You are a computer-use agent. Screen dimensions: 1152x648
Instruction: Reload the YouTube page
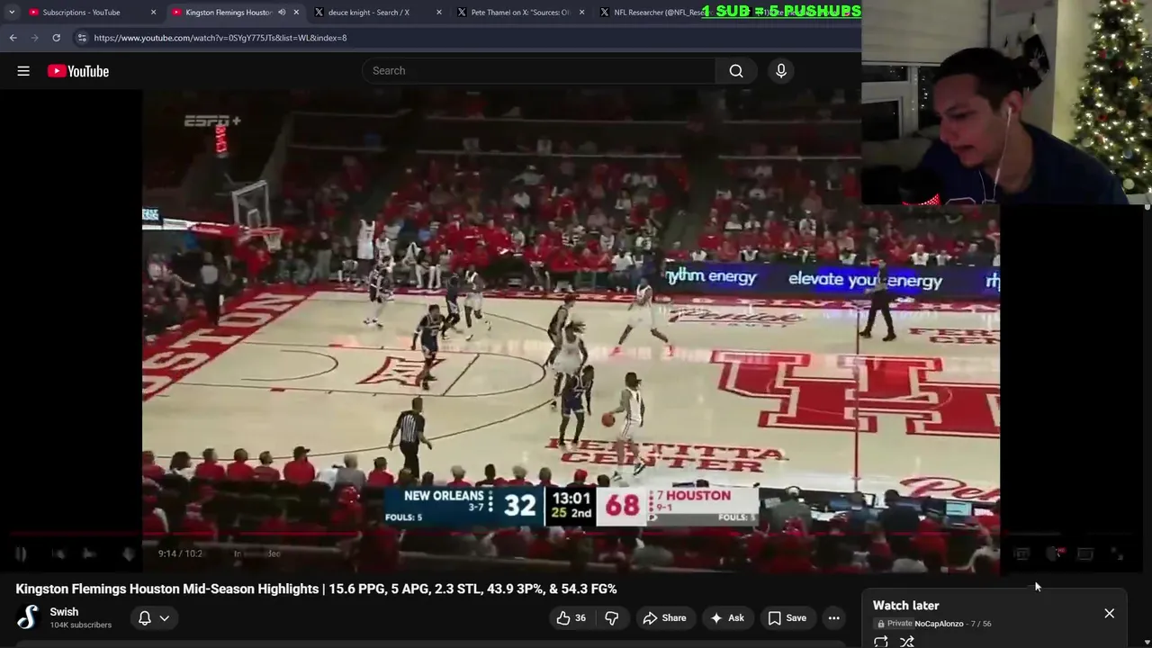56,38
